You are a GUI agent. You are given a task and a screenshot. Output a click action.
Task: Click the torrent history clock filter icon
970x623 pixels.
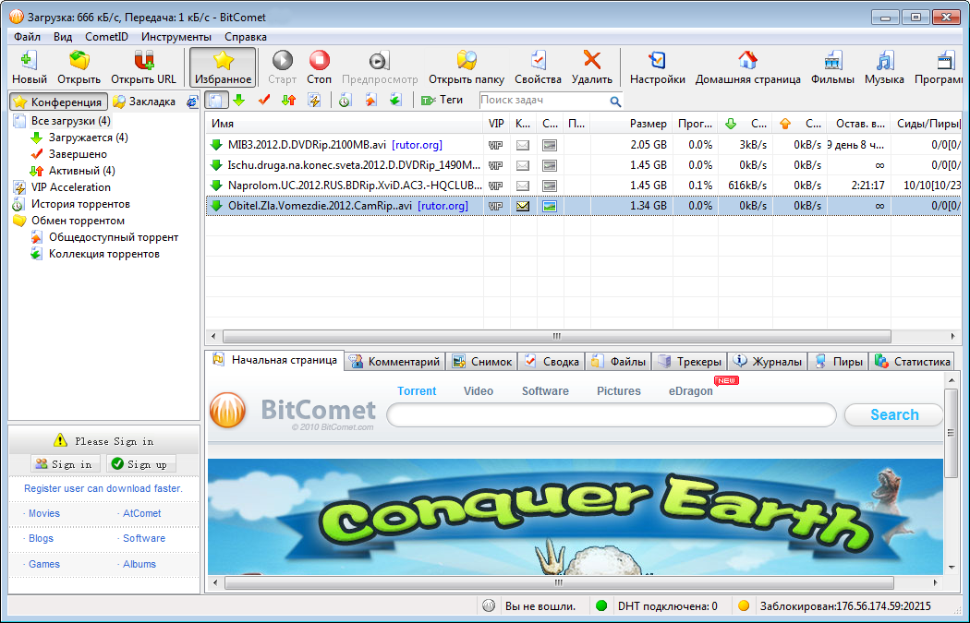point(345,100)
